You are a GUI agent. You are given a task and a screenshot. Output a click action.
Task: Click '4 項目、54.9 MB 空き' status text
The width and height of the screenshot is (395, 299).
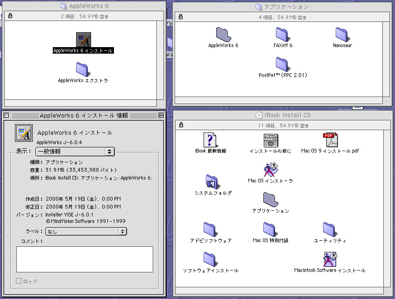[x=282, y=17]
